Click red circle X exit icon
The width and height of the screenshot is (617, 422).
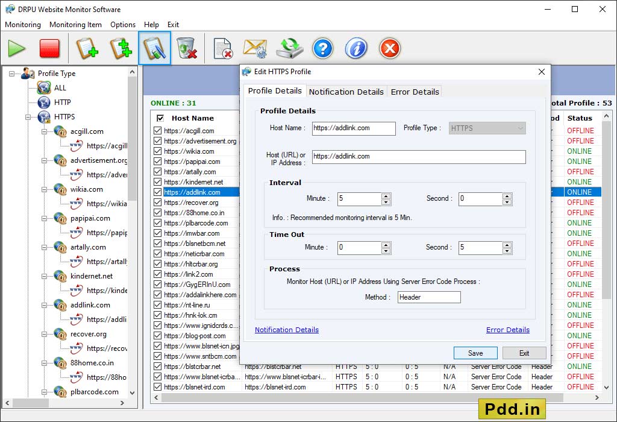[x=390, y=48]
